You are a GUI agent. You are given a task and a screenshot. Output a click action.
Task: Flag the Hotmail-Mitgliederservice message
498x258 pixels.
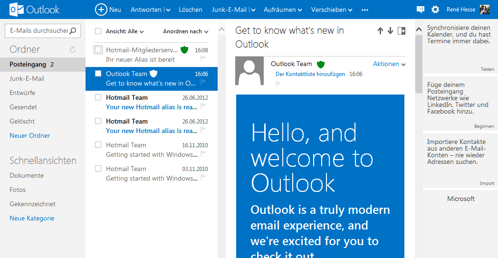203,58
